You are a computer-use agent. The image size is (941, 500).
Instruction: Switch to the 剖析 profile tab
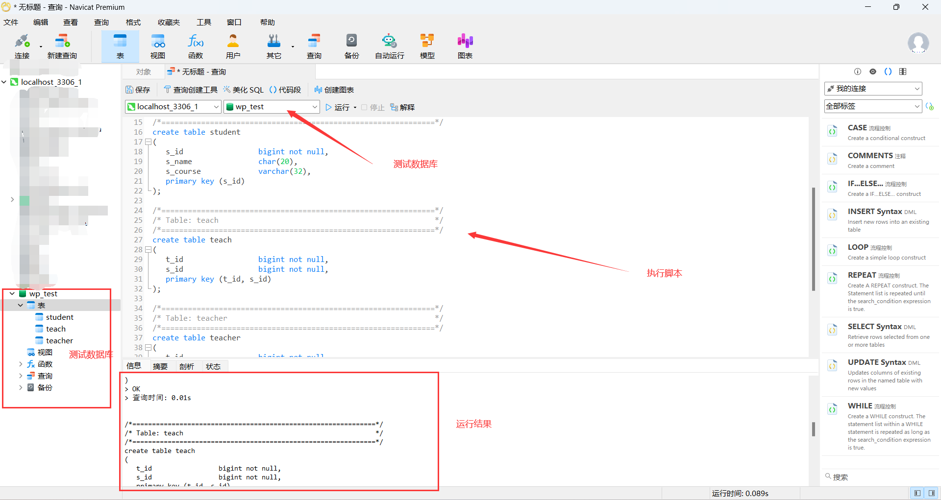[x=187, y=366]
